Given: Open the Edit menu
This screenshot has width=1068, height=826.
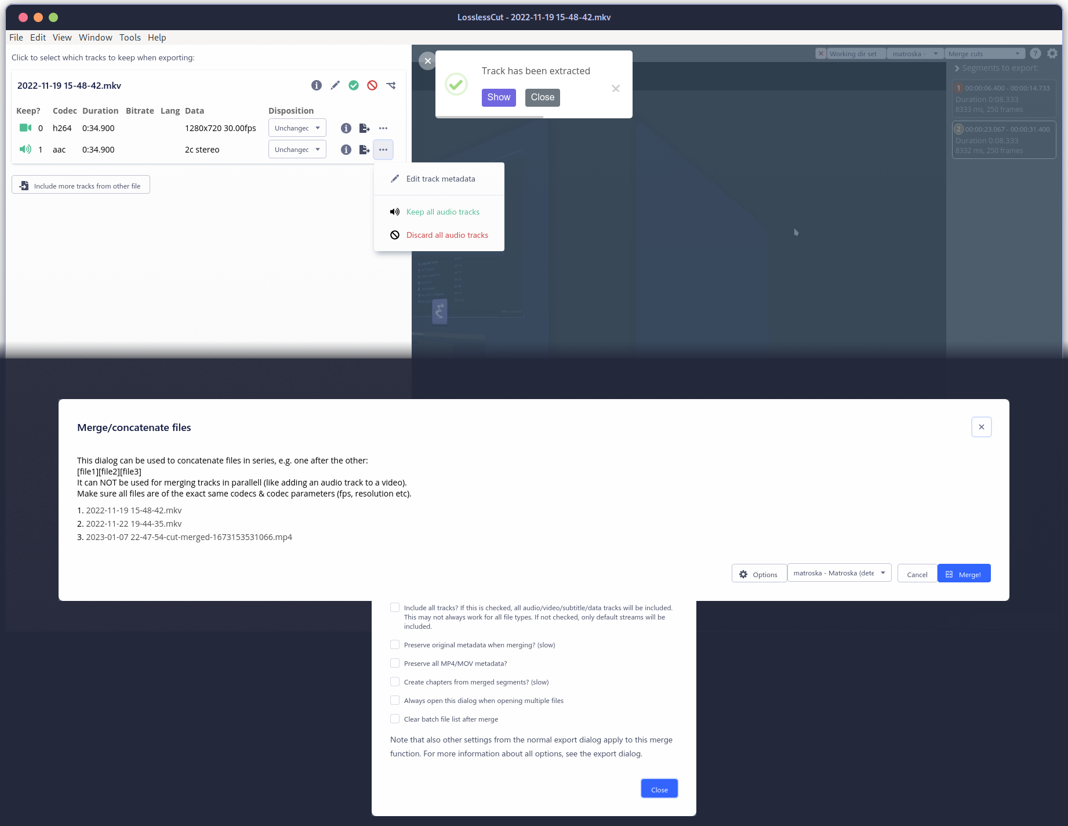Looking at the screenshot, I should [x=38, y=37].
